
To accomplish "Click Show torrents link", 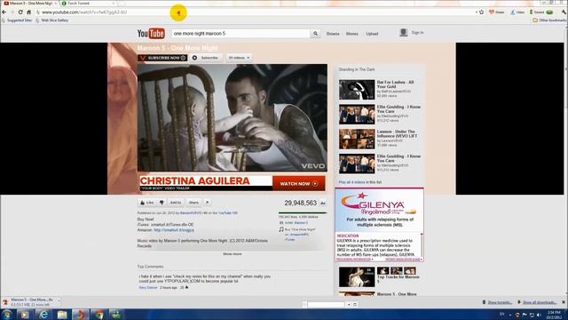I will (x=499, y=302).
